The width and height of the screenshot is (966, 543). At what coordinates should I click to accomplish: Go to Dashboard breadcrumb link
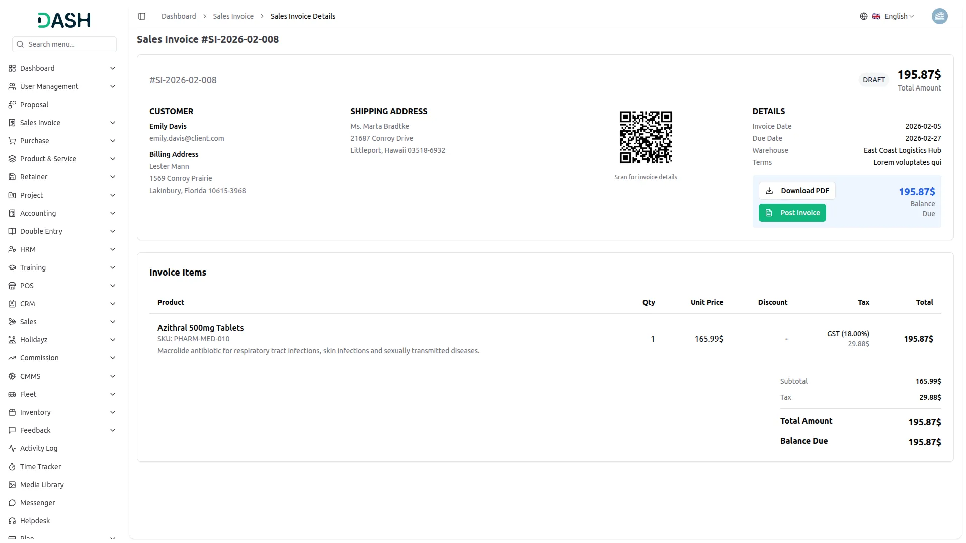179,16
